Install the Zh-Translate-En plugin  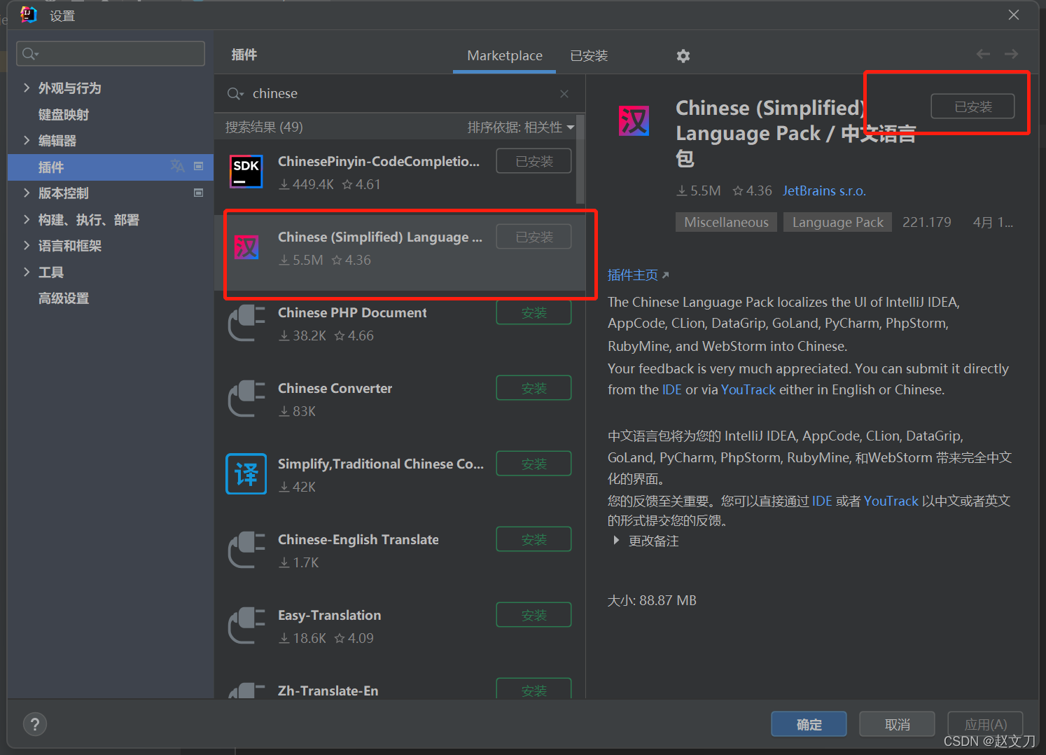pyautogui.click(x=534, y=689)
